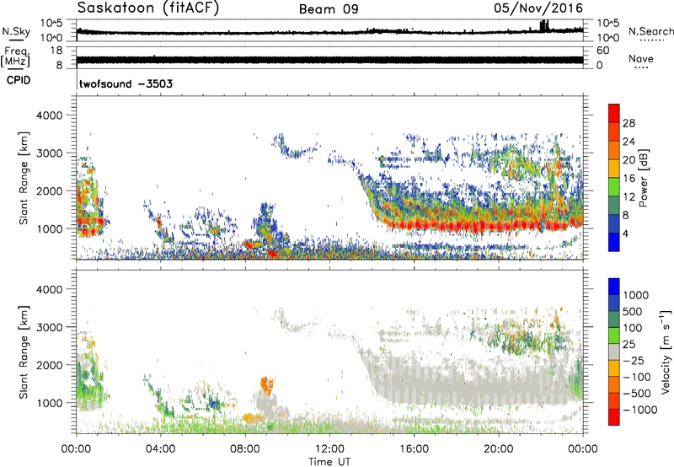Click the '-1000' label on velocity colorbar
674x467 pixels.
639,410
